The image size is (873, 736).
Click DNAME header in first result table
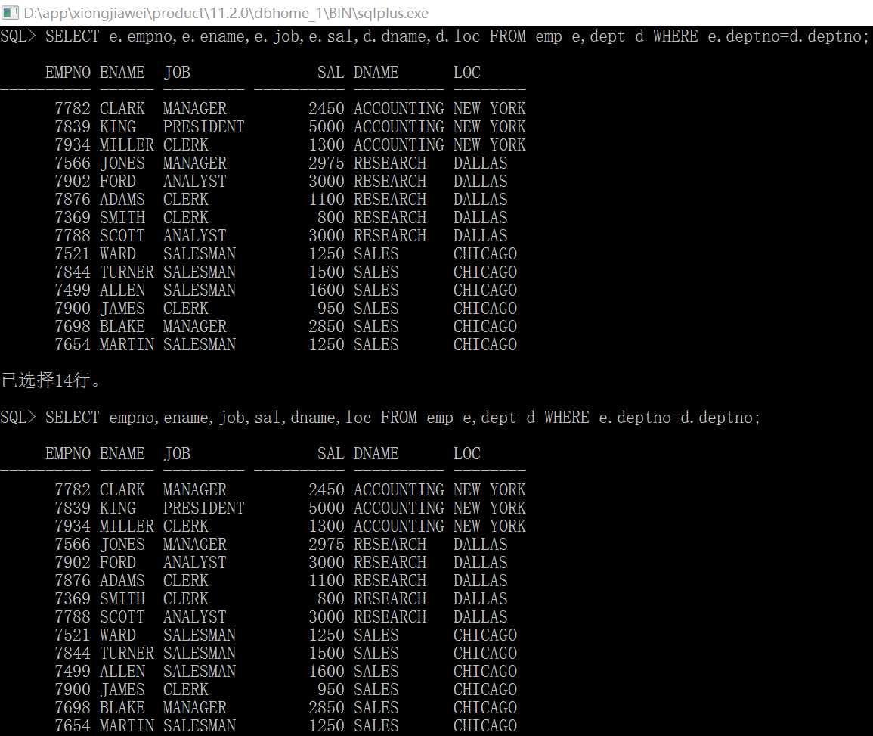[376, 73]
